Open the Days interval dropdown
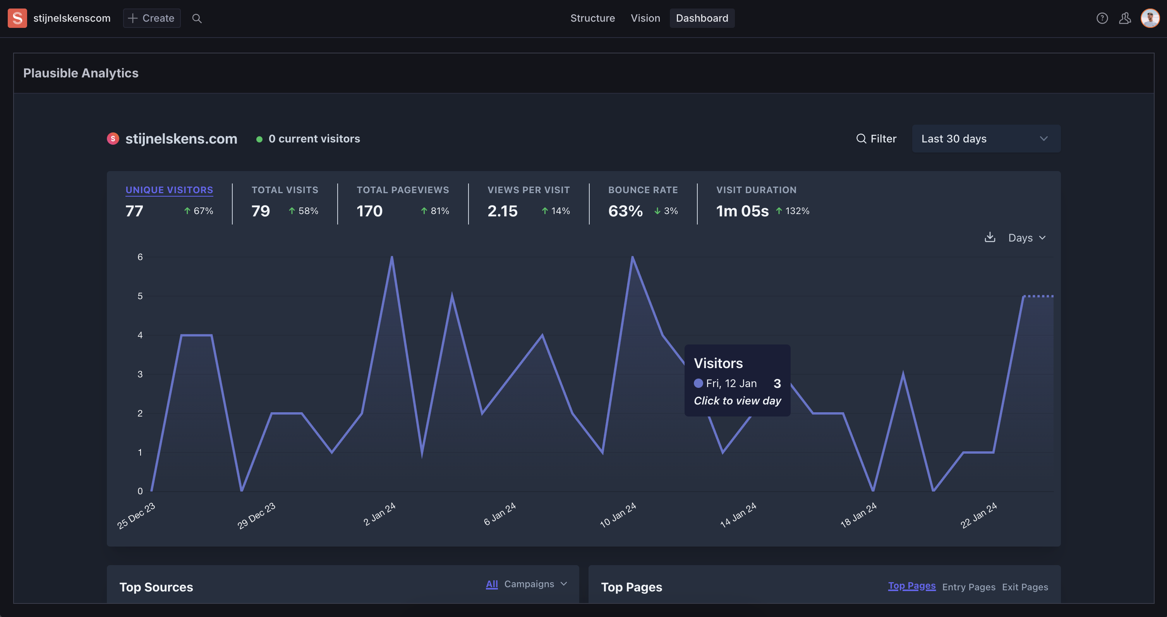 [x=1026, y=238]
